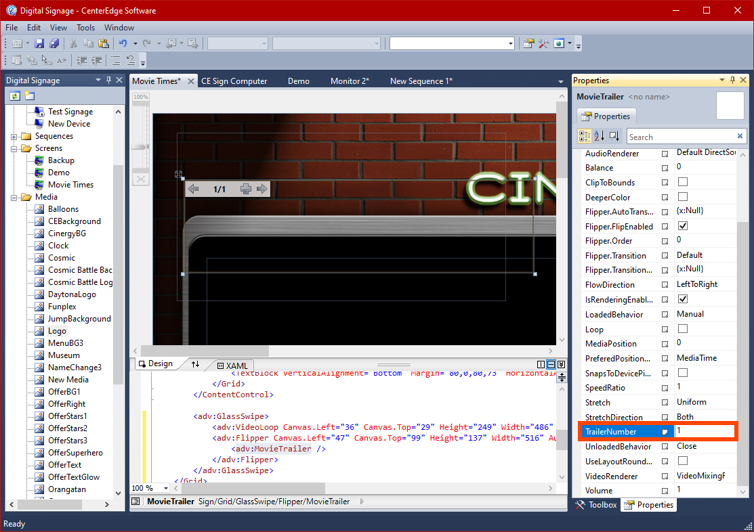Click the Save All icon
The width and height of the screenshot is (754, 532).
tap(54, 44)
